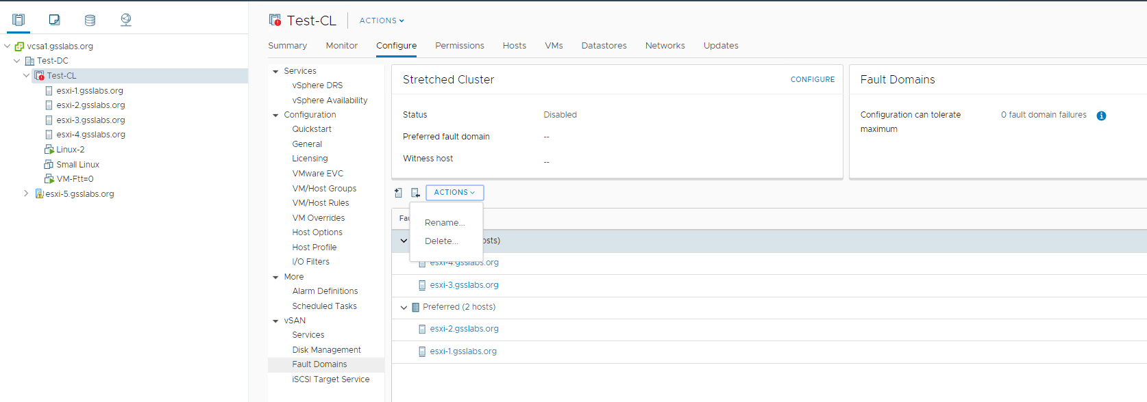Image resolution: width=1147 pixels, height=402 pixels.
Task: Select Disk Management under vSAN
Action: [326, 350]
